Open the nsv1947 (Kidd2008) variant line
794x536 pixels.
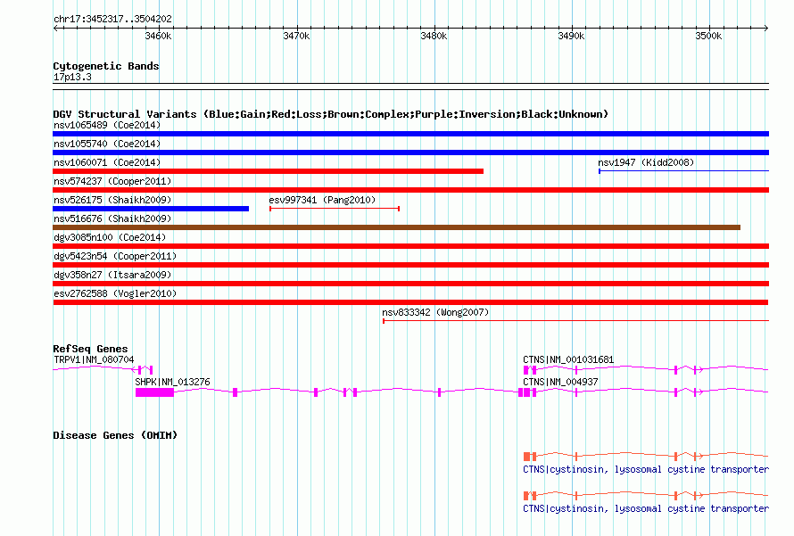[683, 171]
